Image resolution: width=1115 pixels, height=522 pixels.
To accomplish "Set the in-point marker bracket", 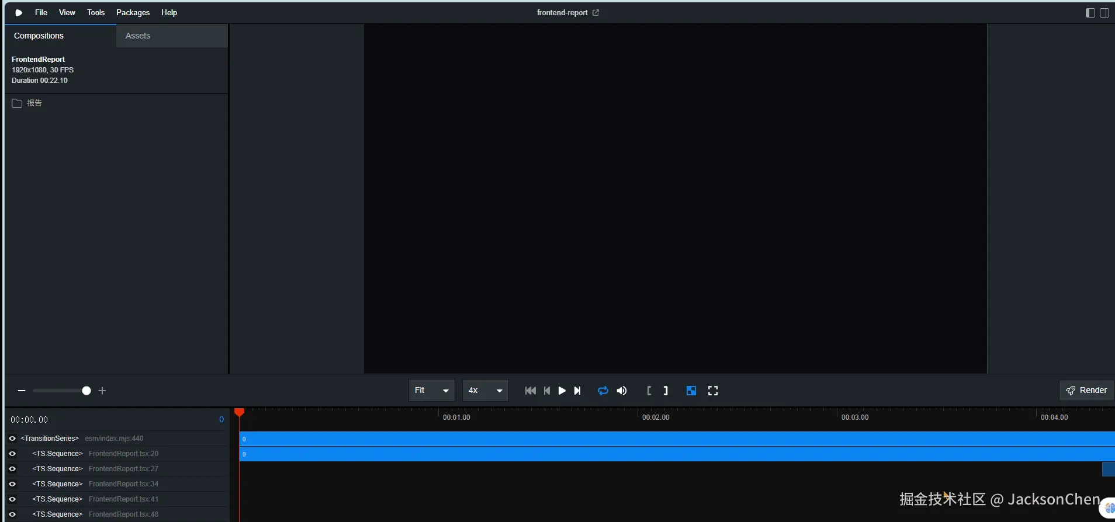I will click(x=649, y=391).
